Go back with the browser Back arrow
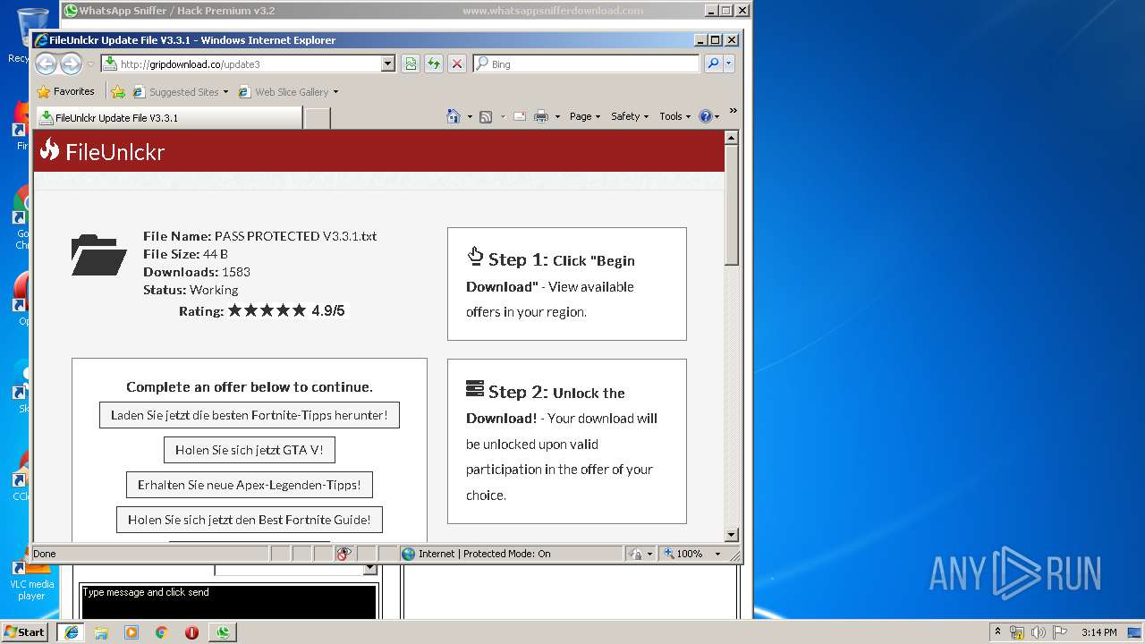This screenshot has height=644, width=1145. 46,64
